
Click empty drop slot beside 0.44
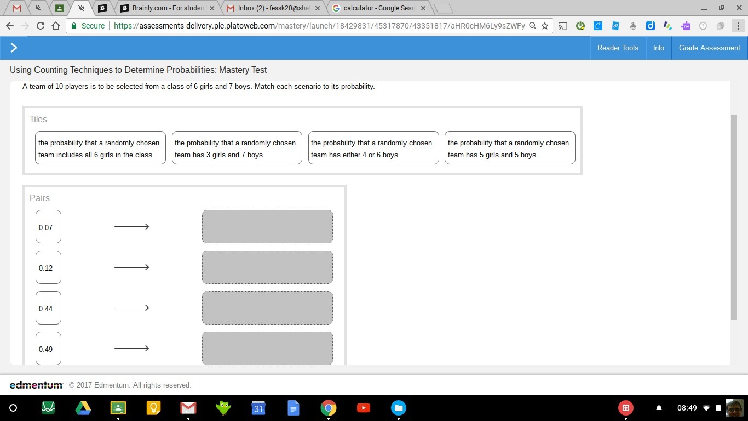coord(267,308)
